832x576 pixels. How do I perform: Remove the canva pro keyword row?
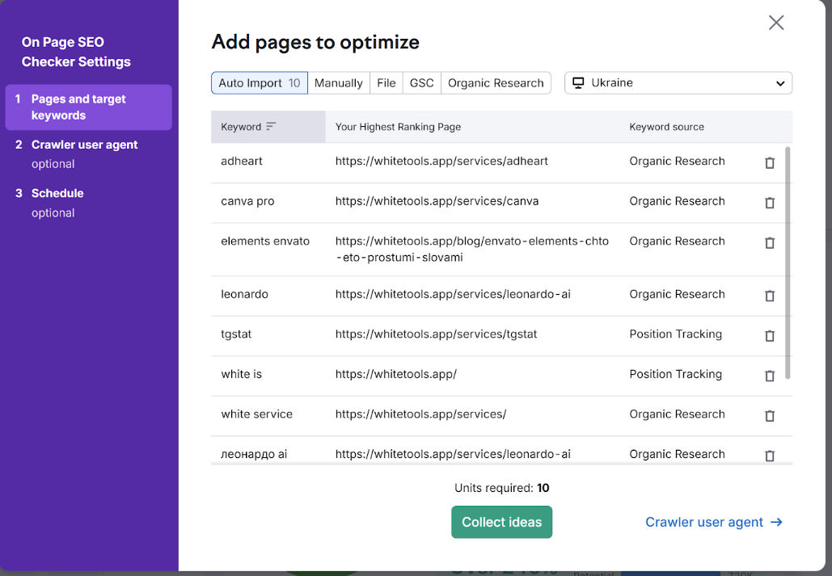coord(769,203)
